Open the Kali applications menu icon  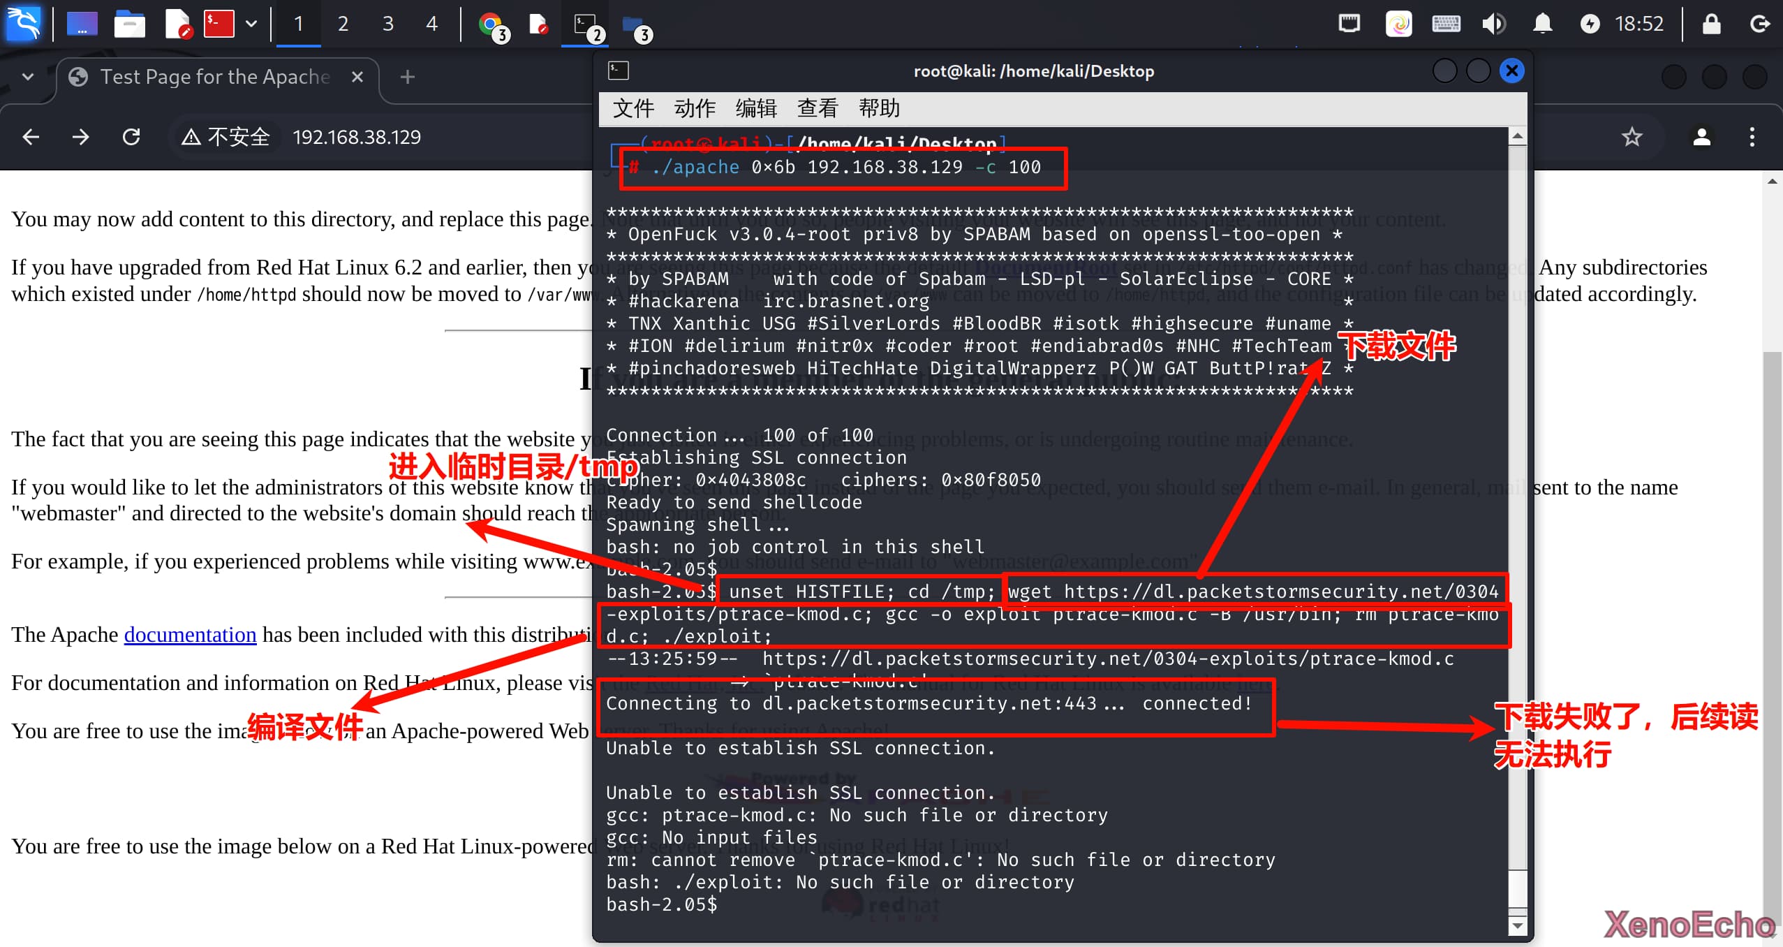23,23
